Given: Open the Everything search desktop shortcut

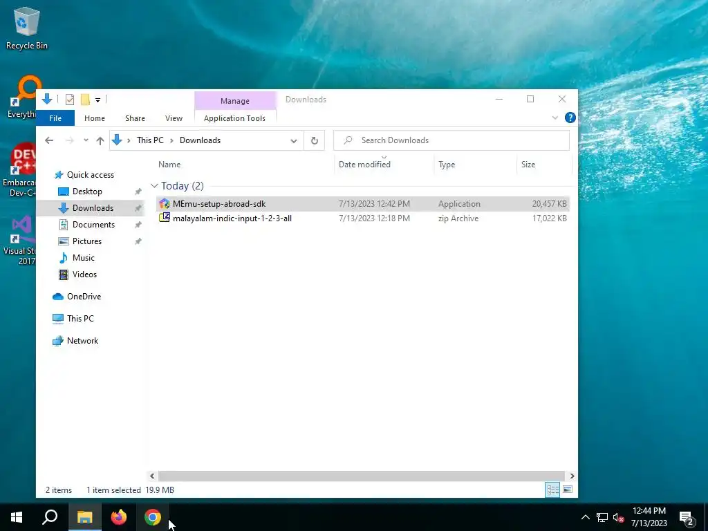Looking at the screenshot, I should coord(21,97).
